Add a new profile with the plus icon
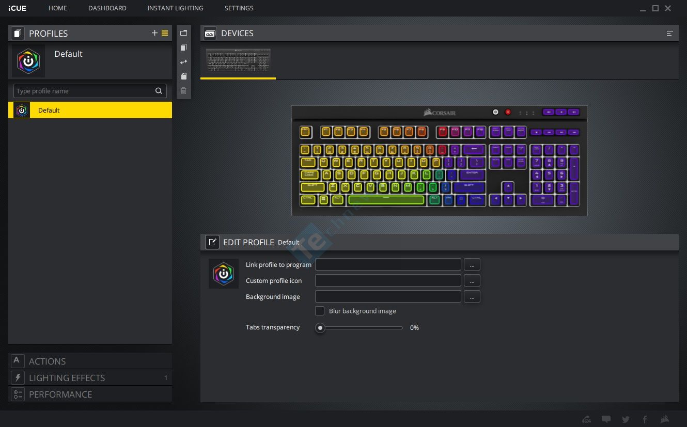687x427 pixels. [x=154, y=33]
